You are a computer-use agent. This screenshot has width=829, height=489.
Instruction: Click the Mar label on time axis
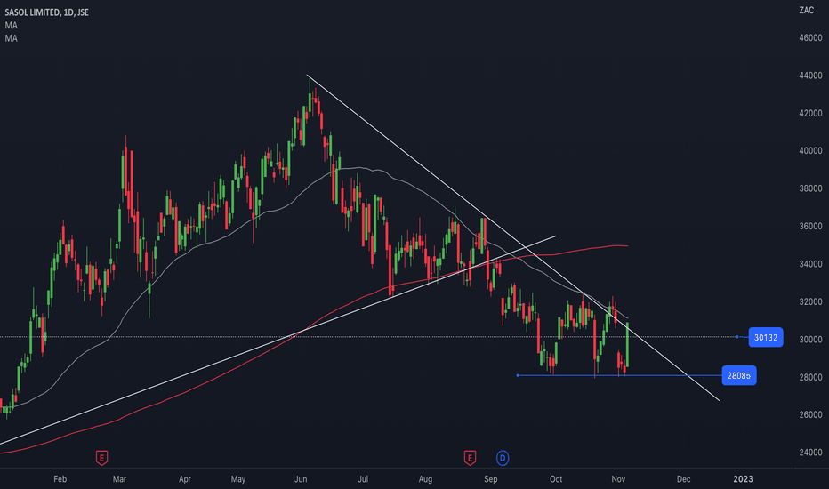coord(119,479)
